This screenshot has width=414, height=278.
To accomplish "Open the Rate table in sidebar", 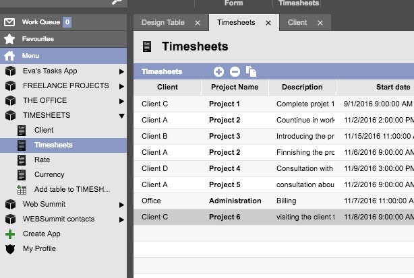I will (x=42, y=160).
